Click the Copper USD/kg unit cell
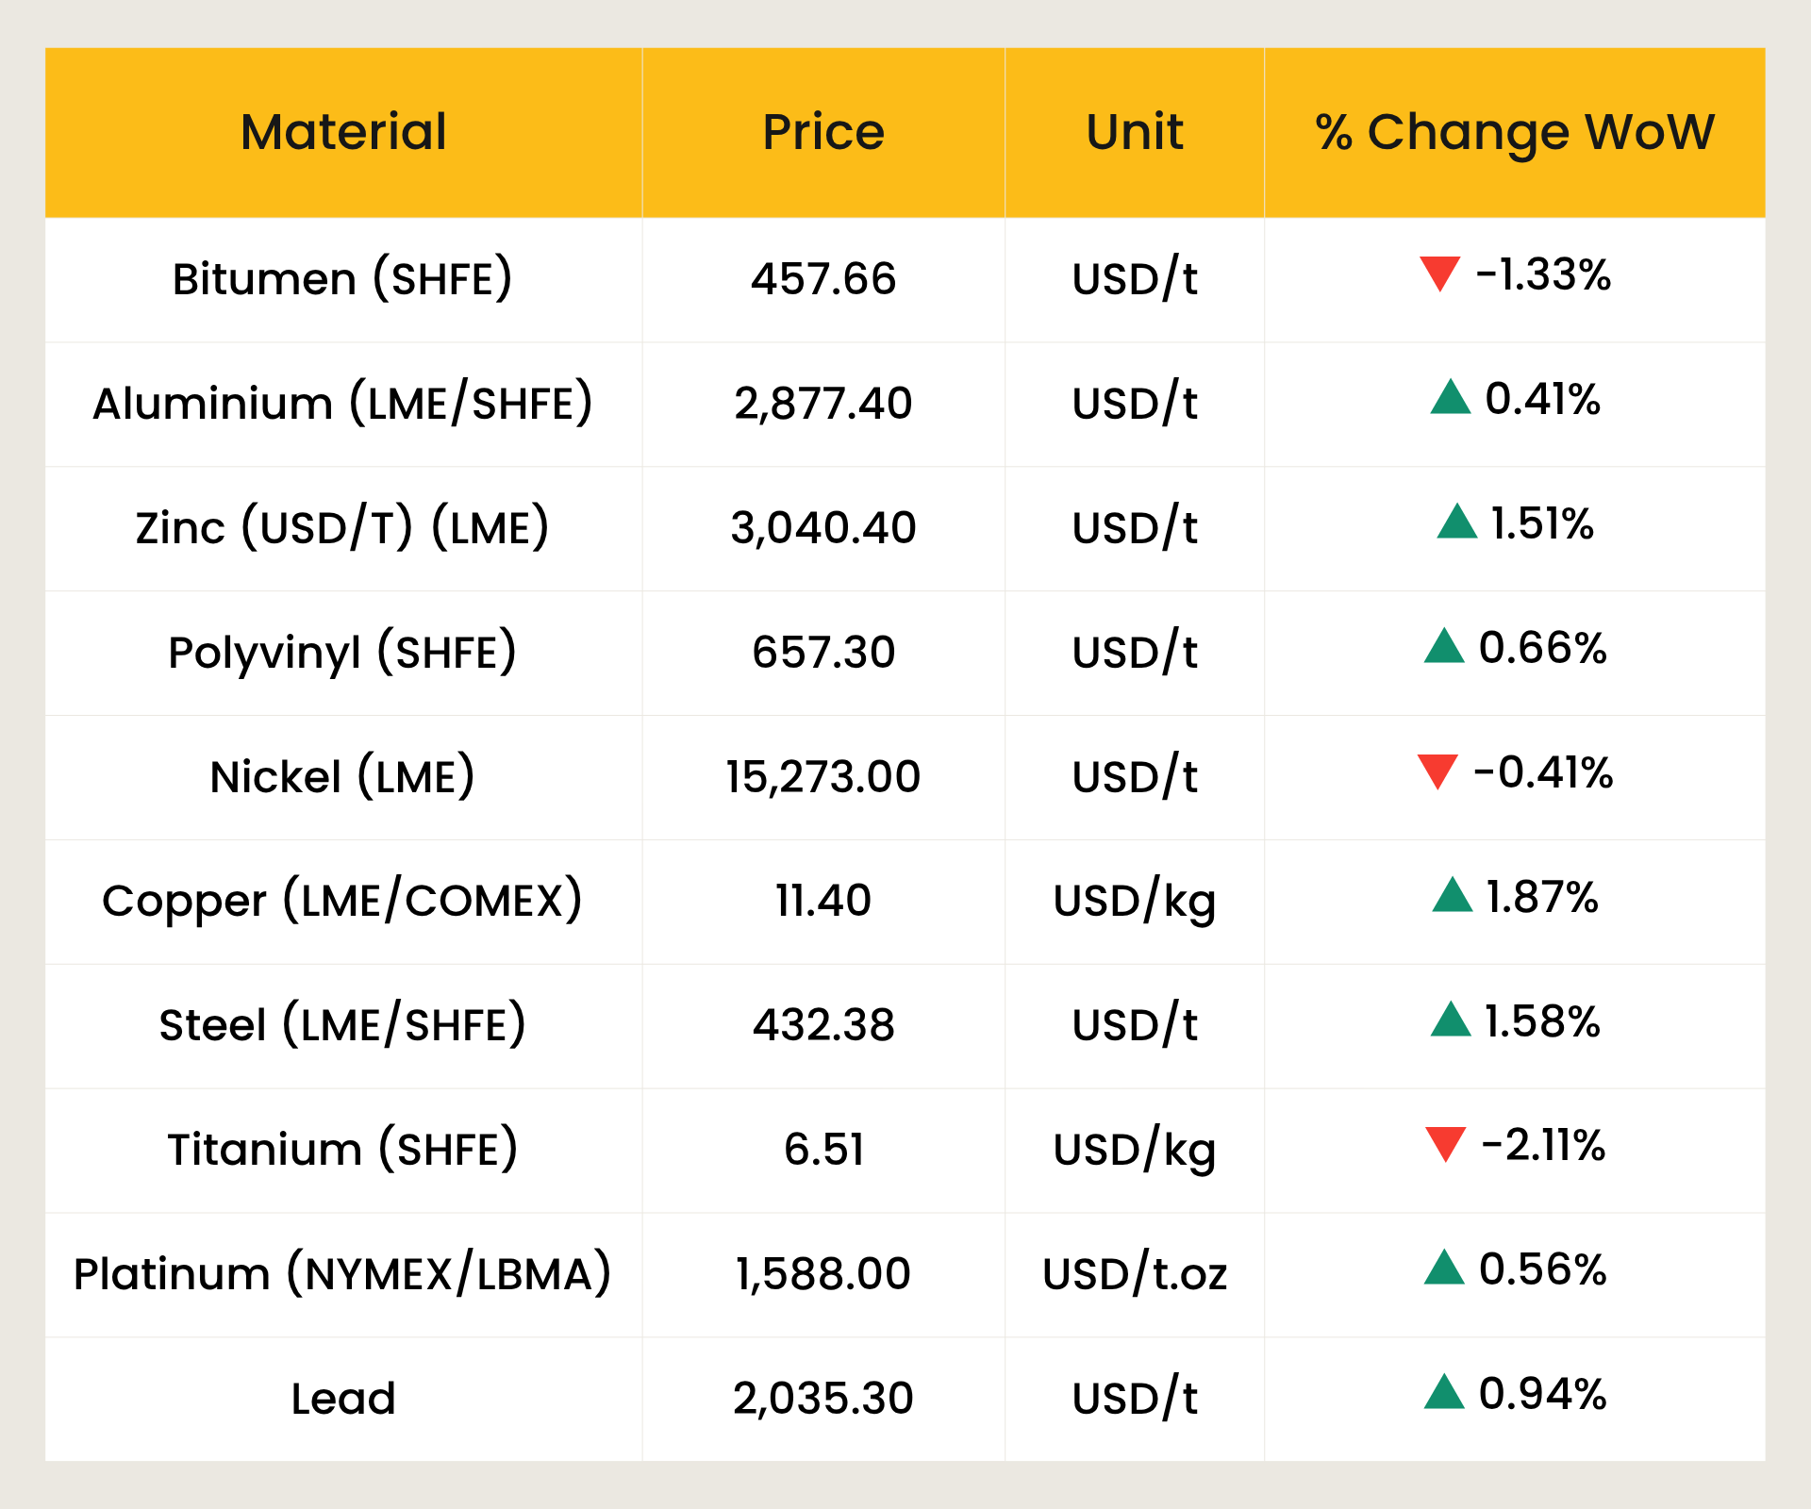This screenshot has width=1811, height=1509. point(1134,902)
